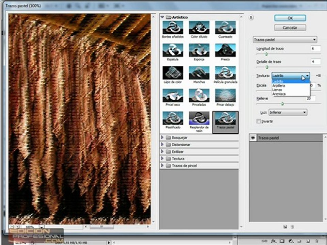Add a layer mask in Layers panel

tap(282, 241)
